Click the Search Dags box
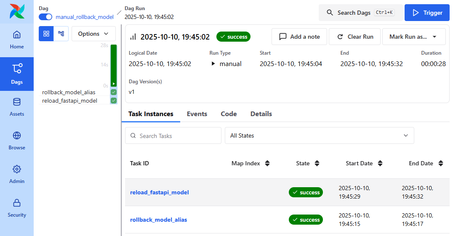 [360, 13]
